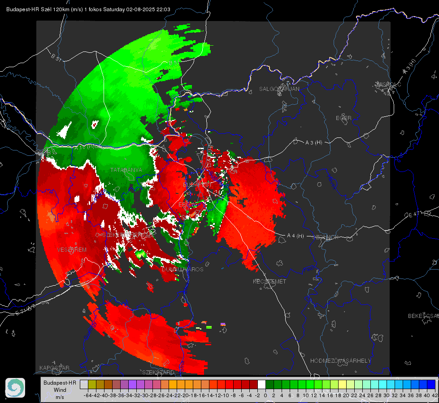
Task: Click the legend value '42'
Action: point(435,395)
